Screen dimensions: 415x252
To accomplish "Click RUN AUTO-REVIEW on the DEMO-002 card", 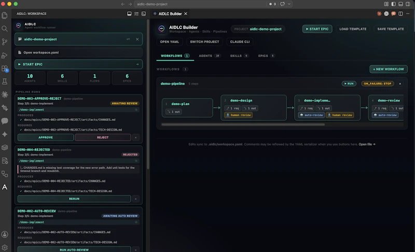I will pos(74,249).
